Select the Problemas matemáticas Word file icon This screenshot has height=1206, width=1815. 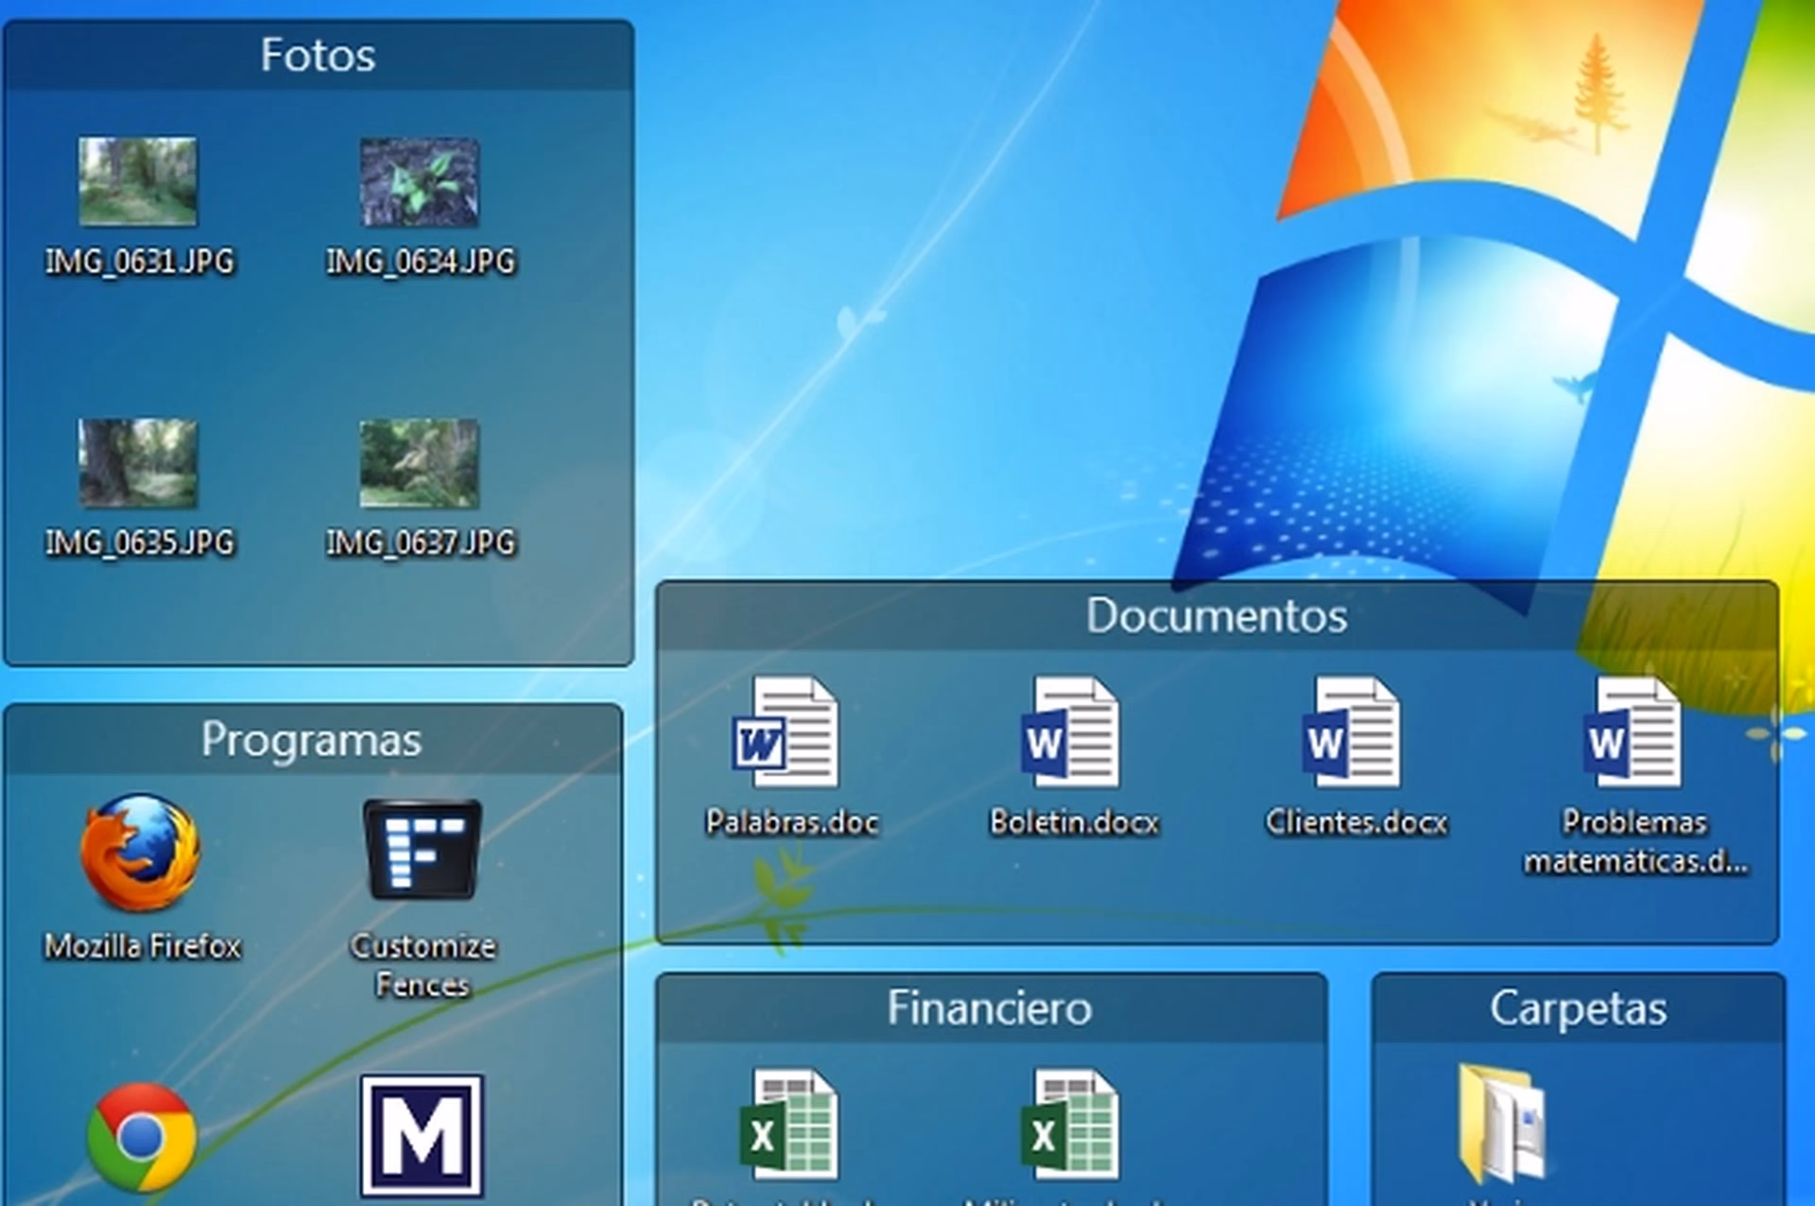[x=1633, y=732]
